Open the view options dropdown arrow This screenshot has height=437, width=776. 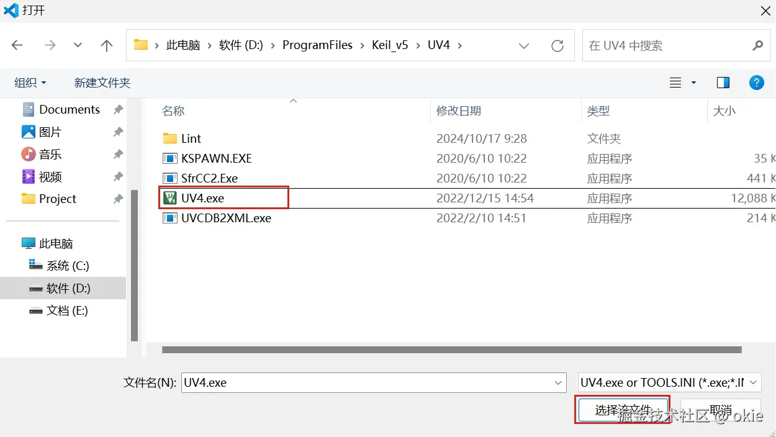[693, 83]
